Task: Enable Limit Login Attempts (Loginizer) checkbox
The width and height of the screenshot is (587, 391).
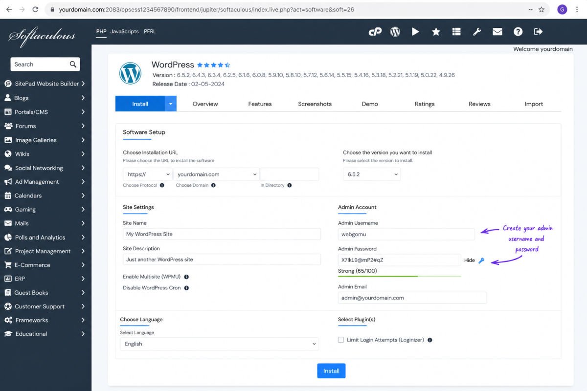Action: 341,340
